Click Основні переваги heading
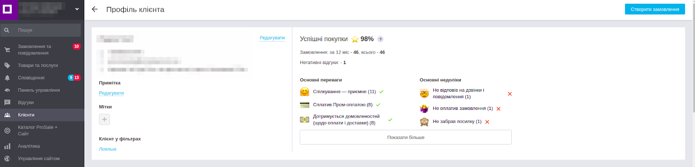Screen dimensions: 695x167 (321, 80)
